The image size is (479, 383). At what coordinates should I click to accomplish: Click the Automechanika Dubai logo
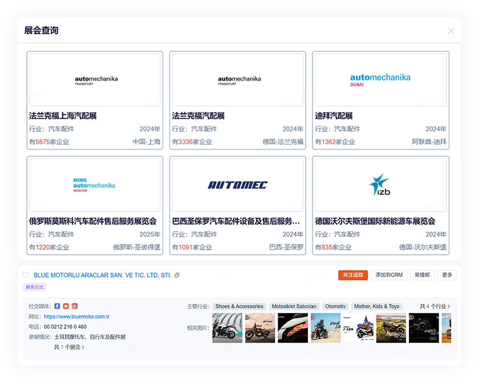pyautogui.click(x=380, y=79)
